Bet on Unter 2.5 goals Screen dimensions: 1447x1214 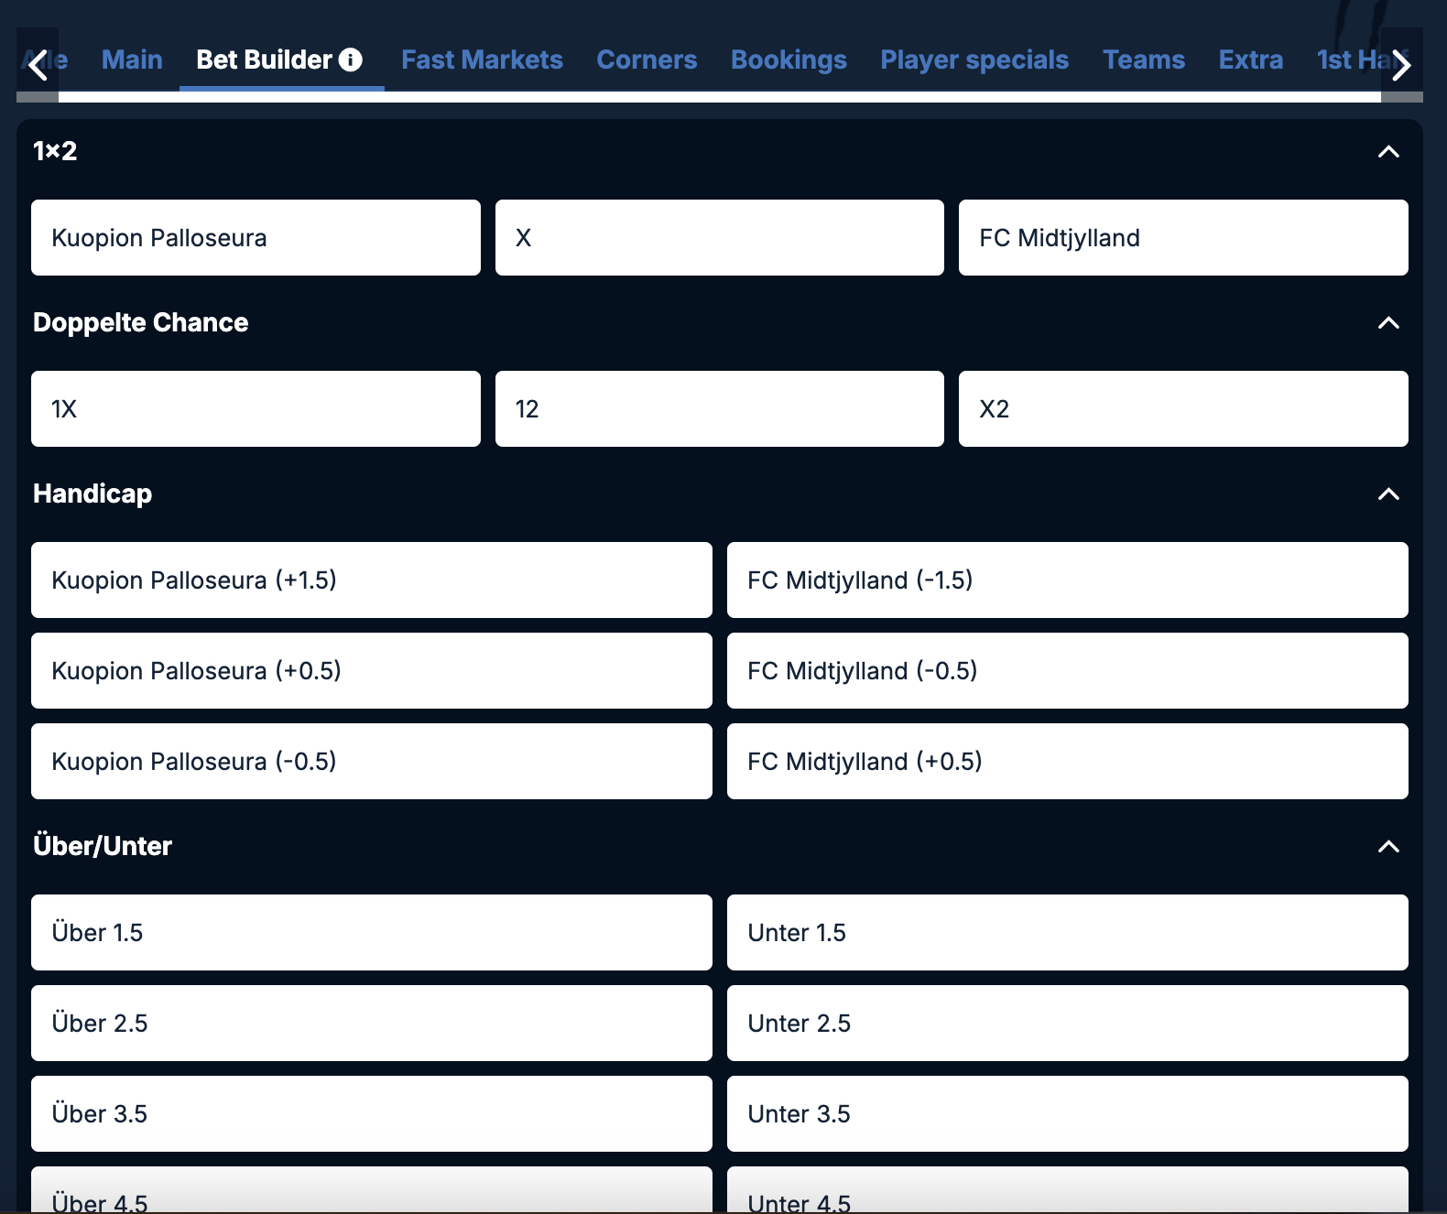(1068, 1023)
